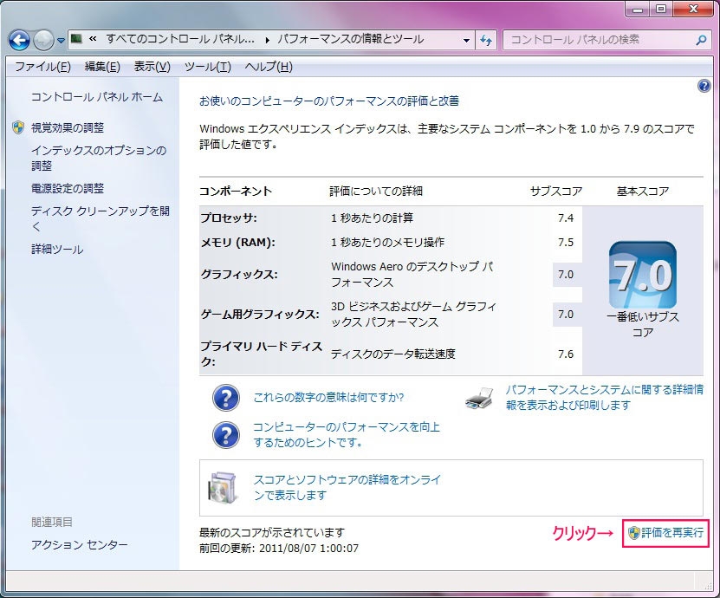Click the refresh button beside address bar
Viewport: 720px width, 598px height.
pyautogui.click(x=486, y=40)
